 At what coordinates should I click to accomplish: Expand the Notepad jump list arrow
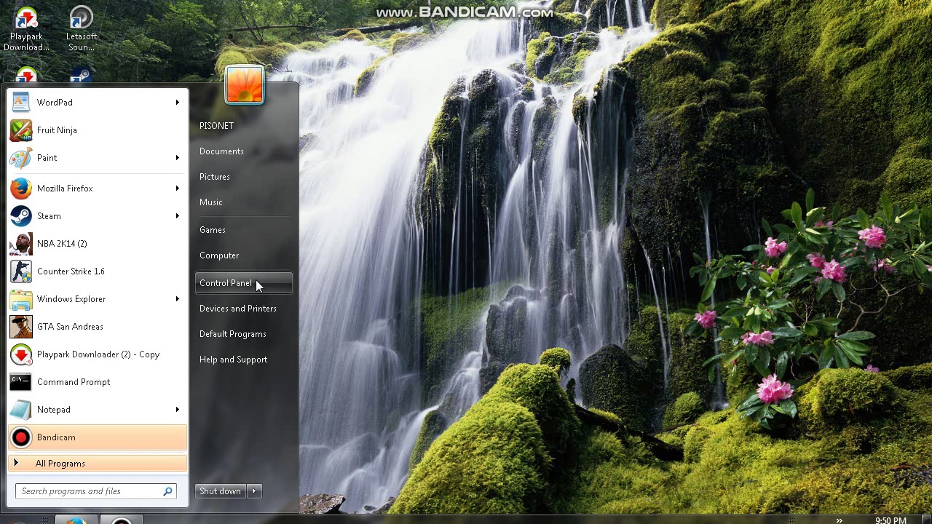tap(177, 410)
